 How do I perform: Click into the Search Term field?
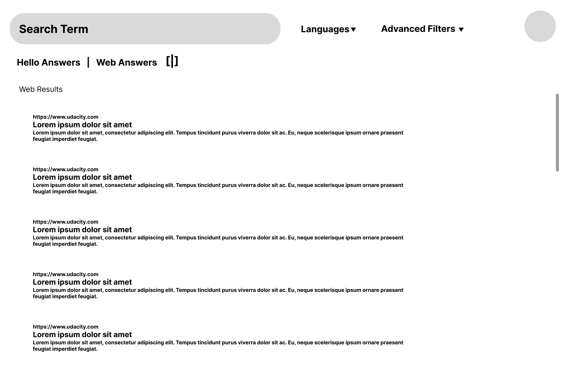tap(145, 29)
